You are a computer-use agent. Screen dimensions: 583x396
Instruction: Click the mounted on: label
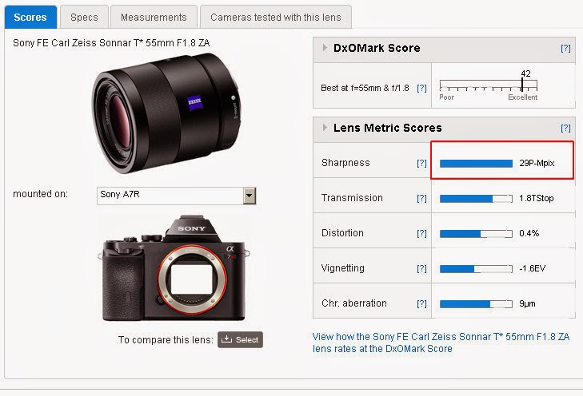pos(41,194)
